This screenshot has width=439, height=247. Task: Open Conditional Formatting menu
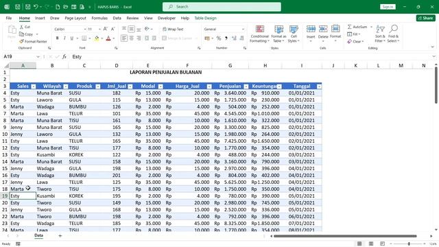[x=259, y=34]
